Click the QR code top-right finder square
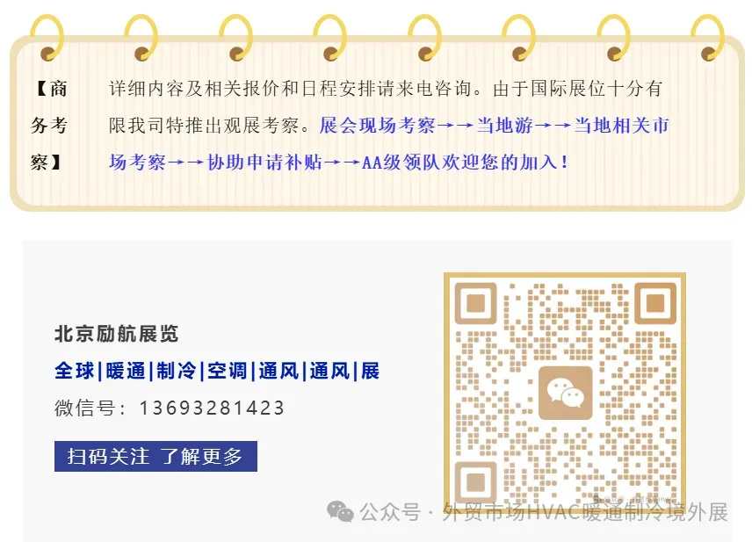Viewport: 752px width, 542px height. coord(655,303)
